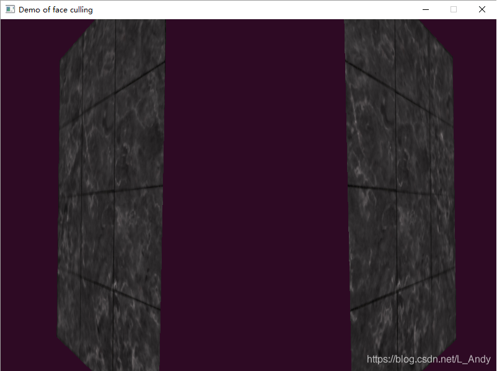Click the right marble textured cube
The width and height of the screenshot is (497, 371).
point(400,195)
